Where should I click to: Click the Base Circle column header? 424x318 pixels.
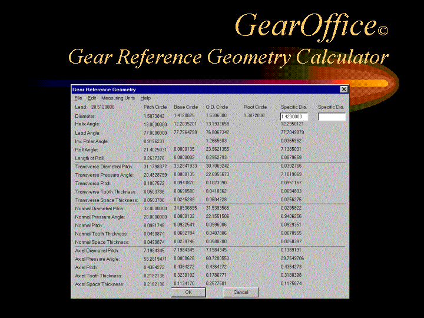(x=185, y=107)
